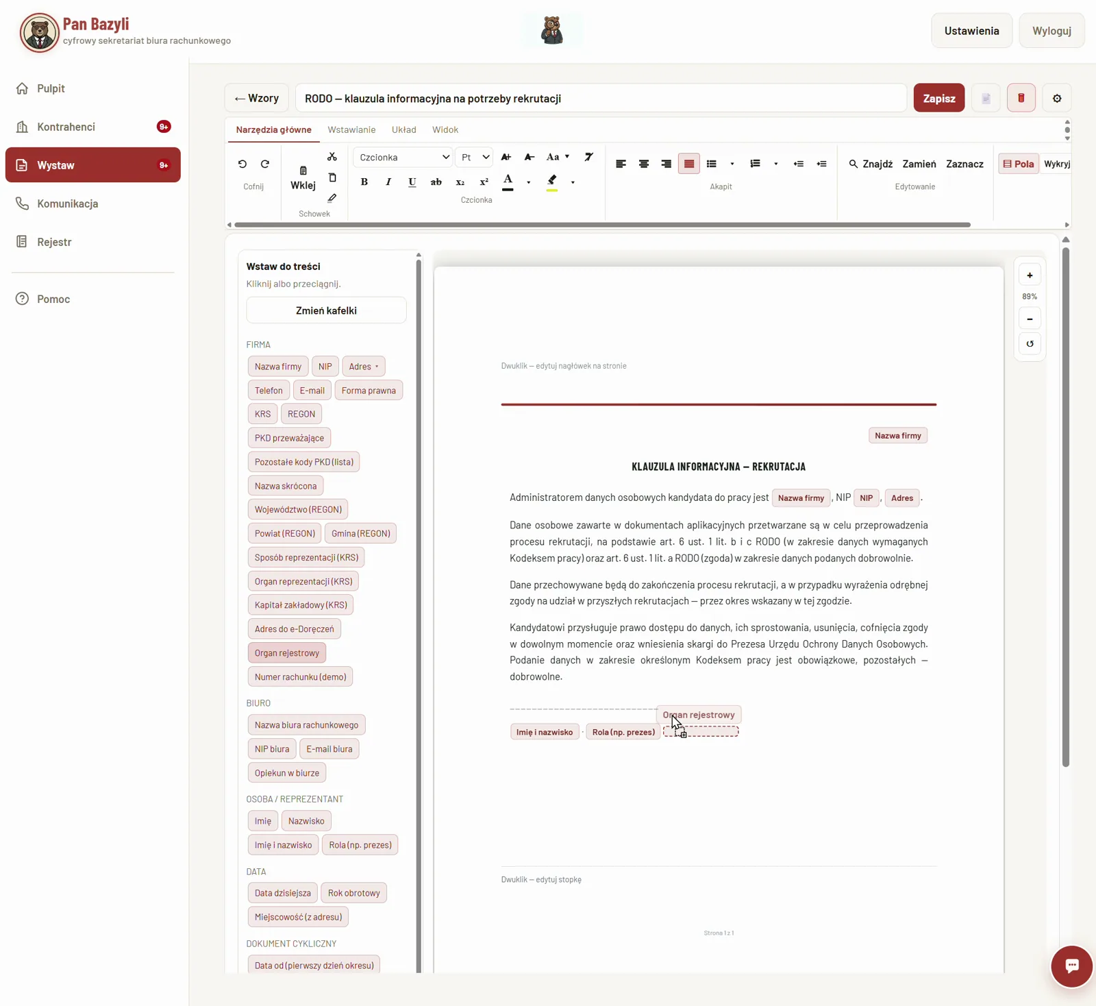Open highlight color dropdown arrow

pos(573,182)
